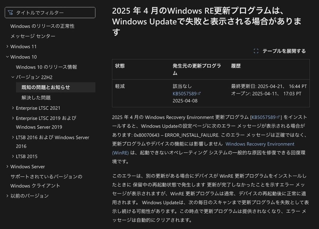Open KB5057589 link in the table
Screen dimensions: 319x229
(x=187, y=93)
